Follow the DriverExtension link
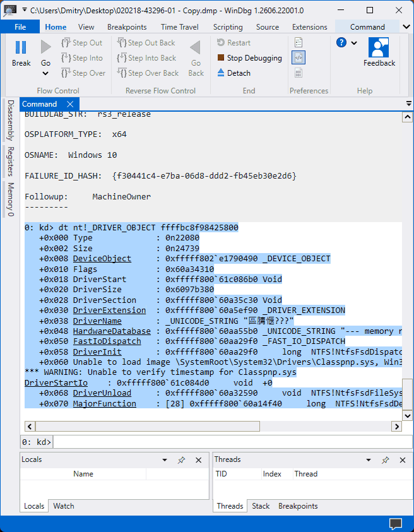Viewport: 414px width, 532px height. tap(109, 310)
